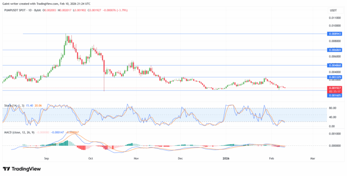This screenshot has width=347, height=176.
Task: Click the −0.000076 (−3.79%) change value
Action: click(x=115, y=10)
